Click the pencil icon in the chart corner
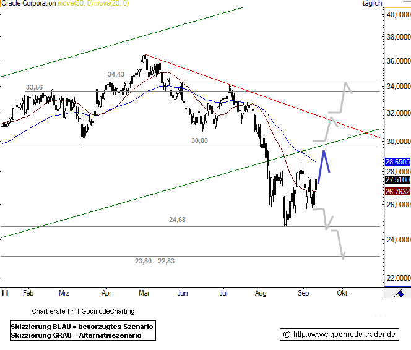 coord(399,294)
